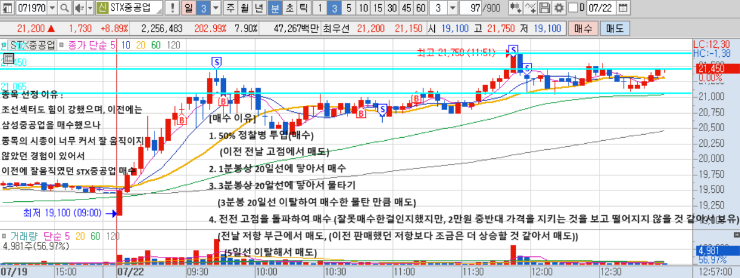Viewport: 740px width, 278px height.
Task: Open the stock search magnifier icon
Action: point(64,8)
